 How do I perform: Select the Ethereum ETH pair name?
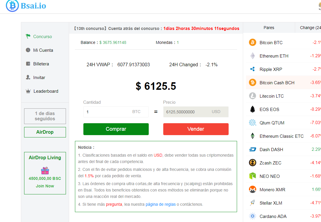coord(274,56)
